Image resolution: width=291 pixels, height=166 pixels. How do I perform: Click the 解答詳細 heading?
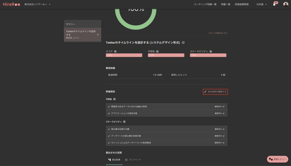(x=110, y=68)
